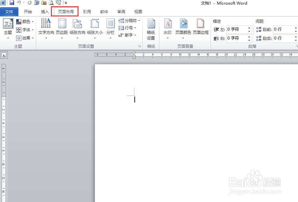Click the 页面颜色 page color icon
The height and width of the screenshot is (202, 298).
[x=183, y=23]
